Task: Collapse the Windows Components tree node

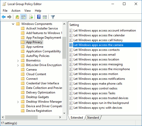Action: click(13, 24)
